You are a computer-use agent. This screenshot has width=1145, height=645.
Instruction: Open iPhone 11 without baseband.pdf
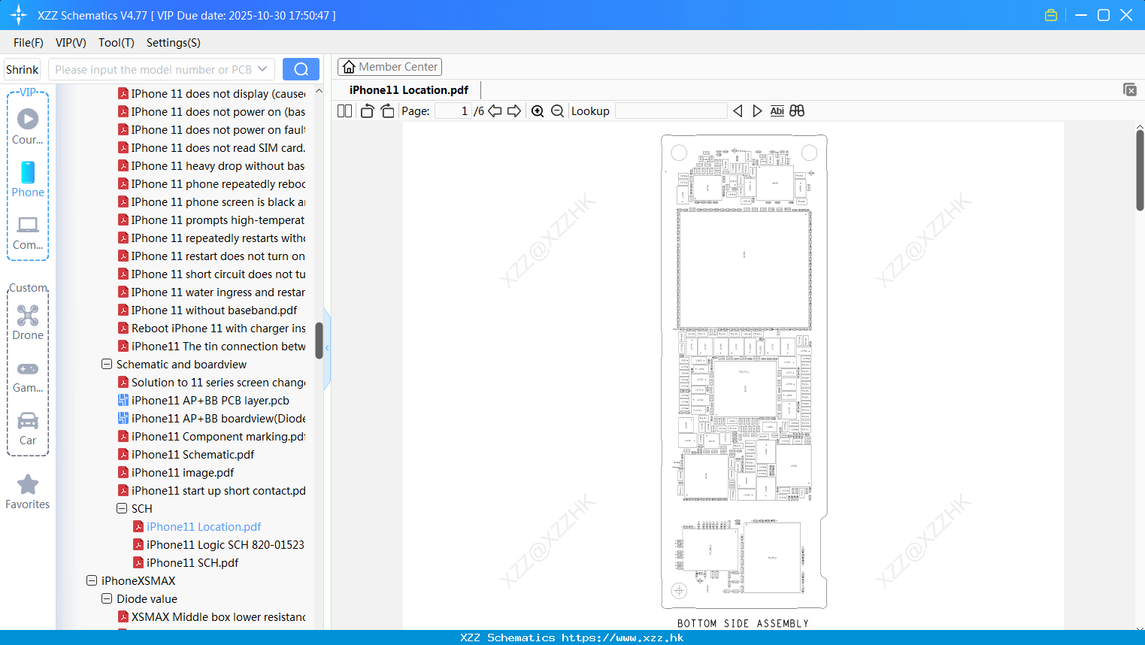coord(214,310)
